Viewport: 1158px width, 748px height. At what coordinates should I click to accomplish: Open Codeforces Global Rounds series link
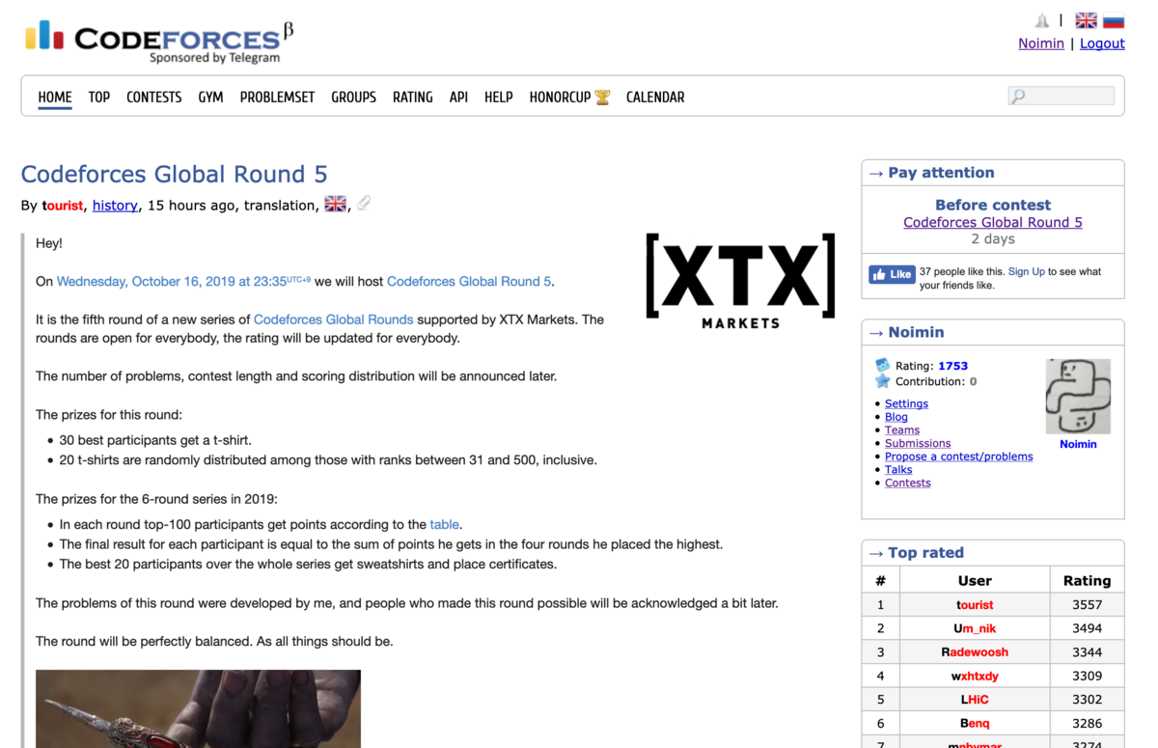click(333, 319)
